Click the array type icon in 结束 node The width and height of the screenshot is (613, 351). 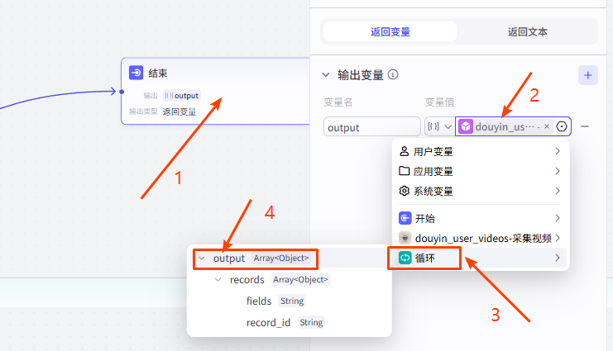[x=169, y=95]
